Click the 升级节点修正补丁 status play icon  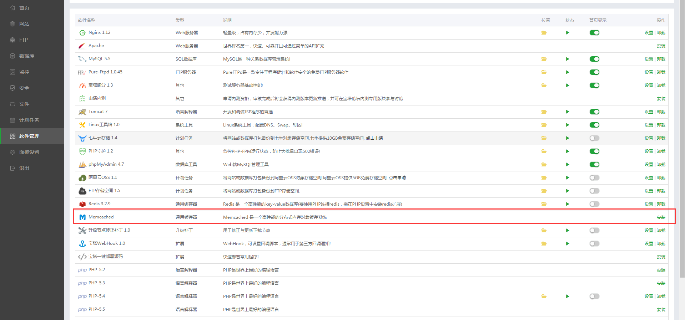pos(568,231)
